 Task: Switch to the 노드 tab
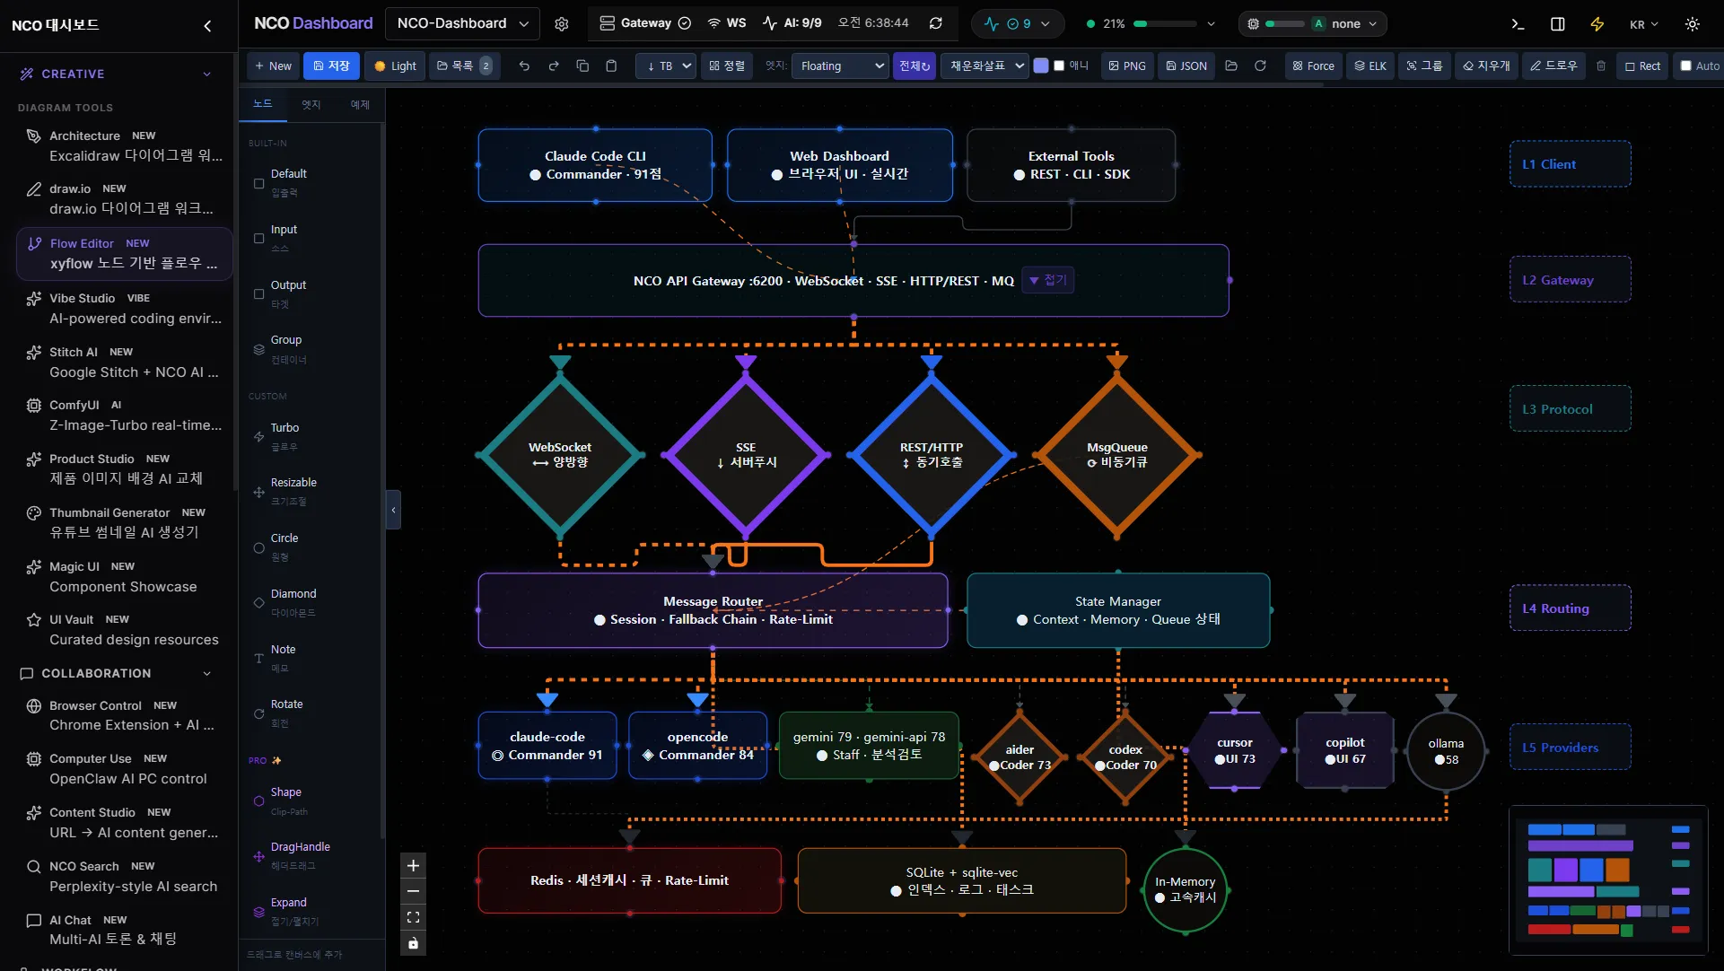click(x=263, y=104)
